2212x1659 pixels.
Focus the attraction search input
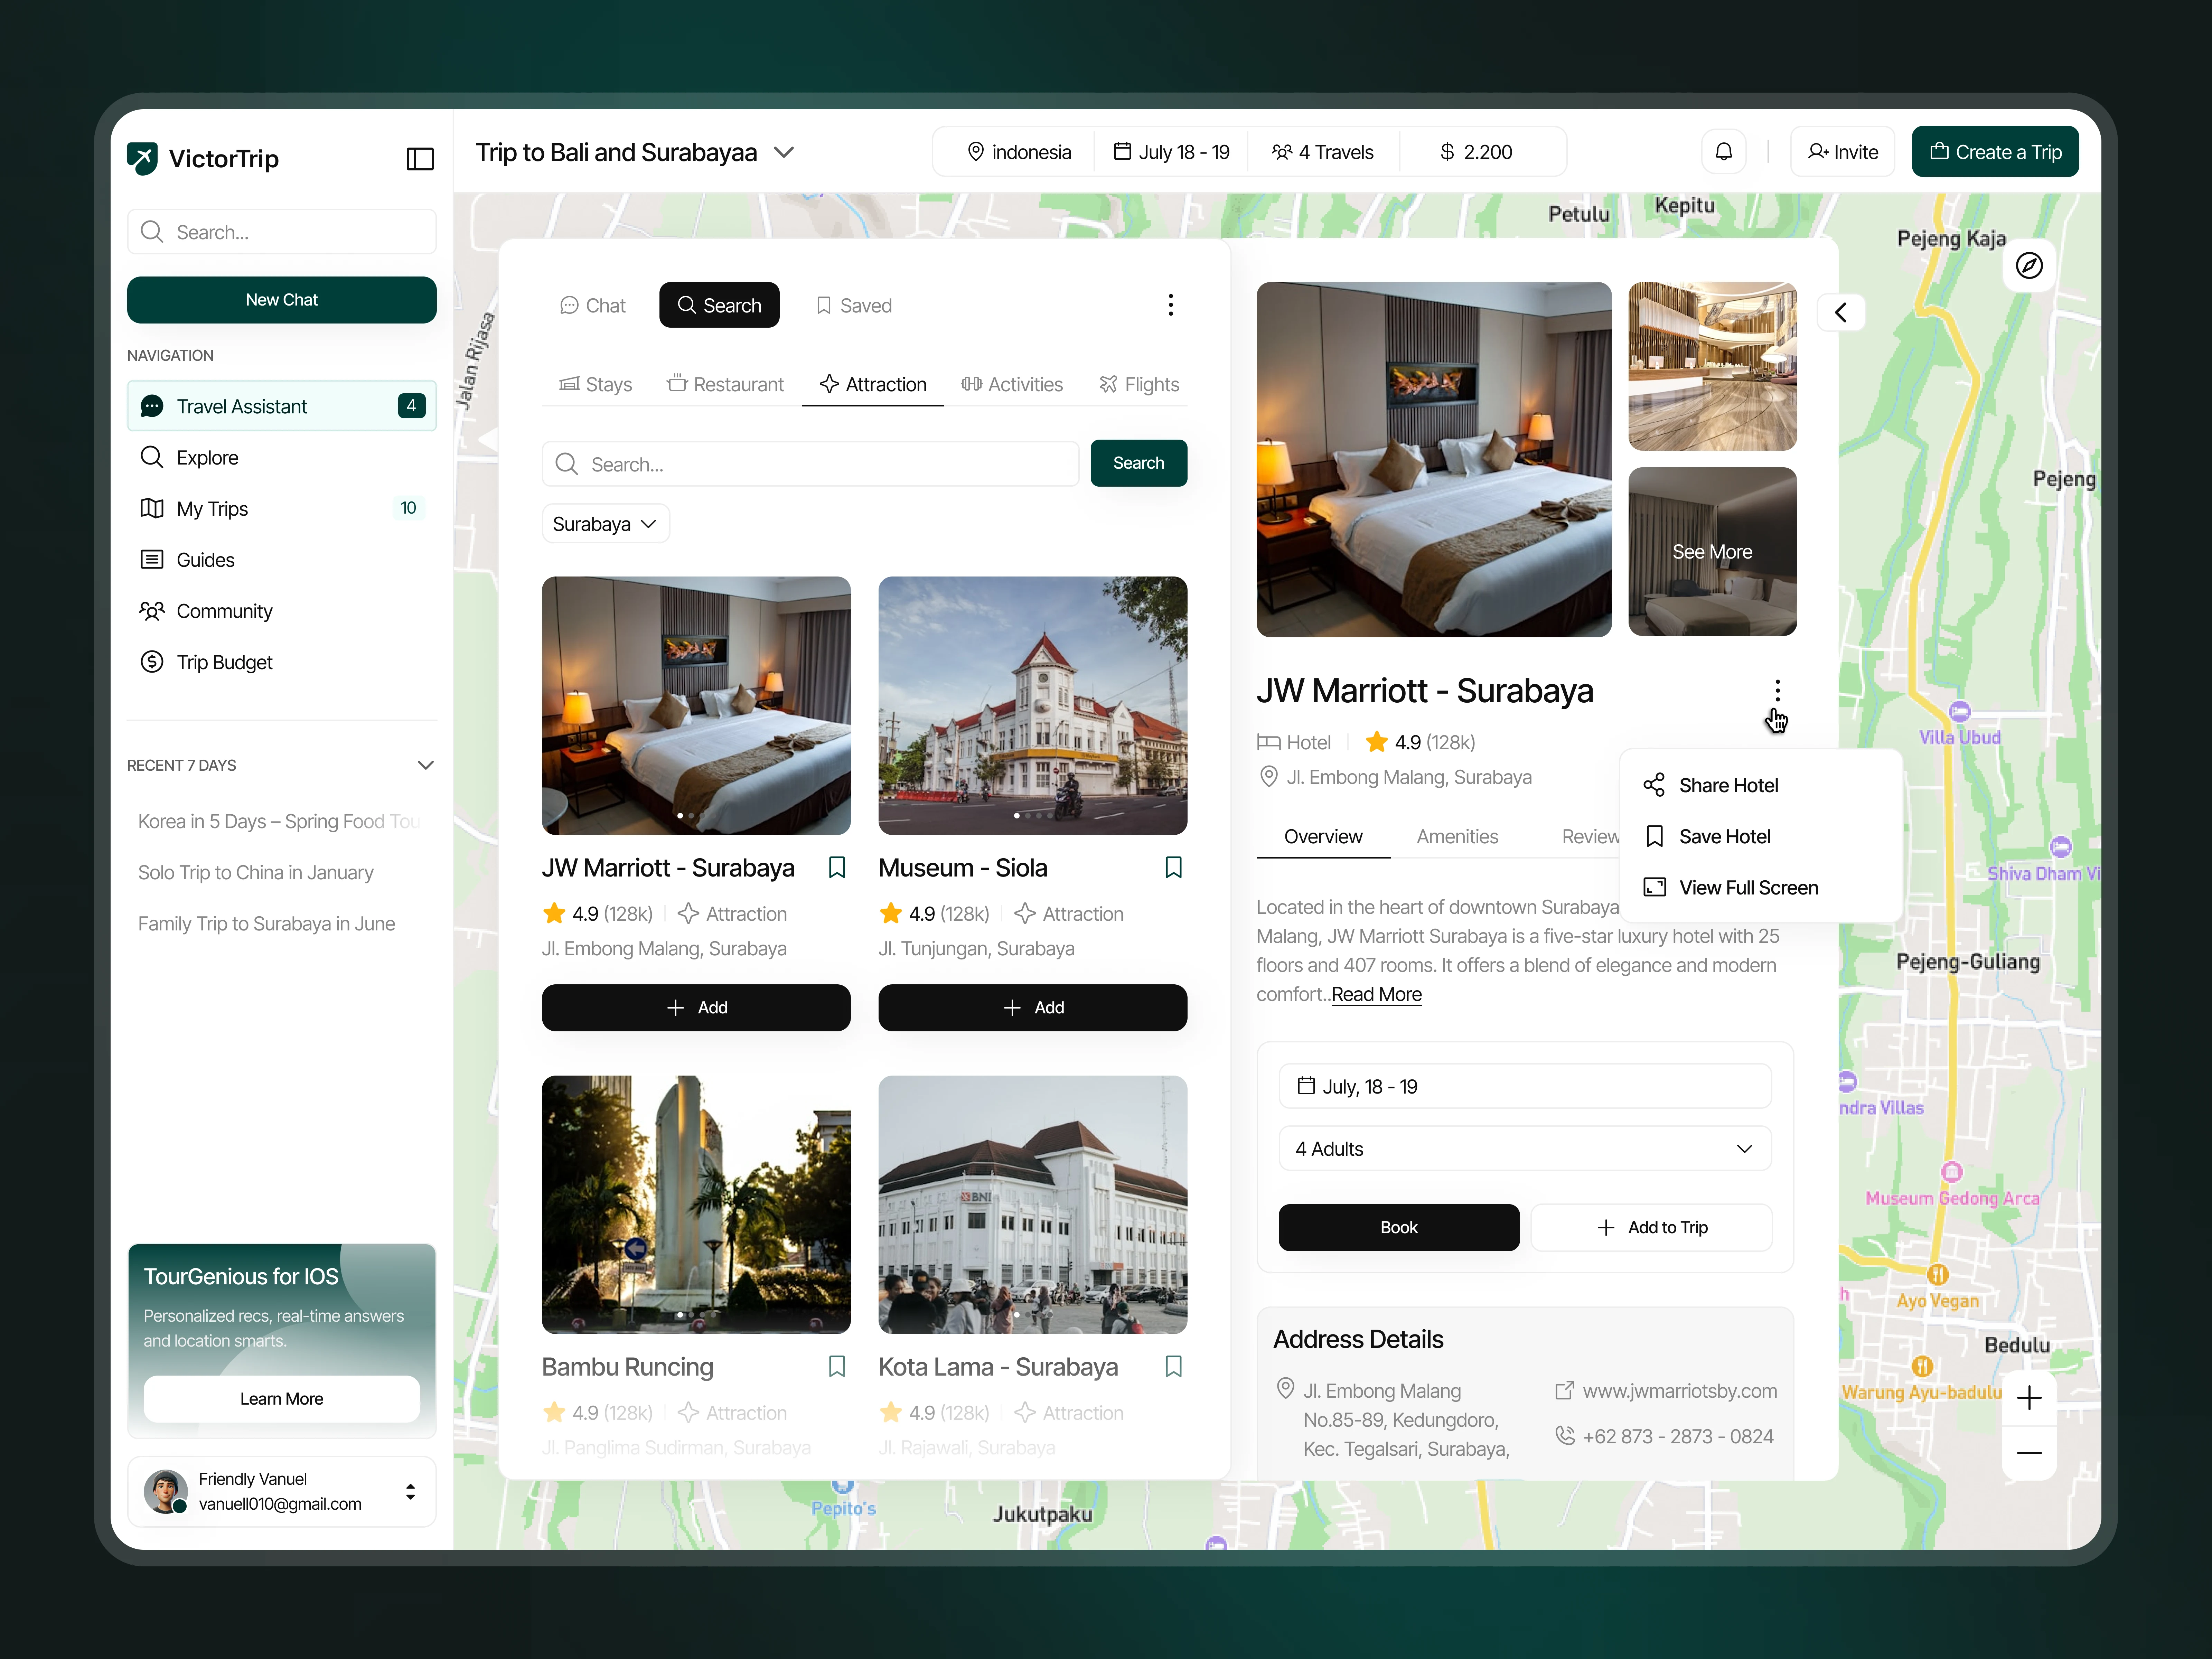(810, 464)
